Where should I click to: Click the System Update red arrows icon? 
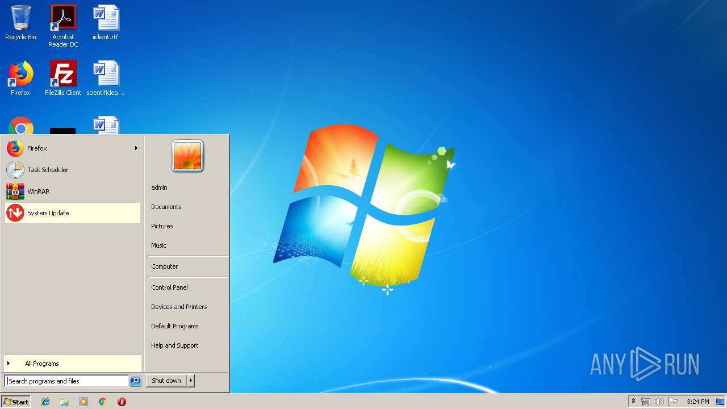pos(15,213)
